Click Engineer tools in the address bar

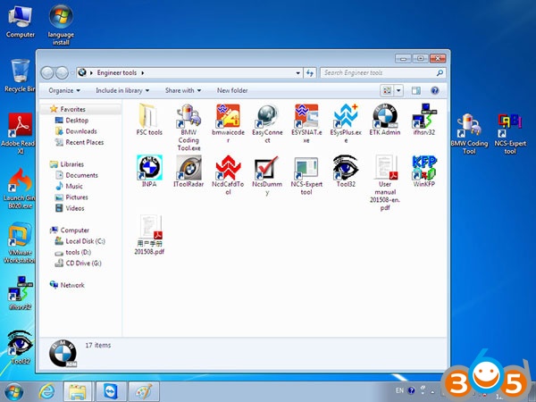[x=116, y=73]
